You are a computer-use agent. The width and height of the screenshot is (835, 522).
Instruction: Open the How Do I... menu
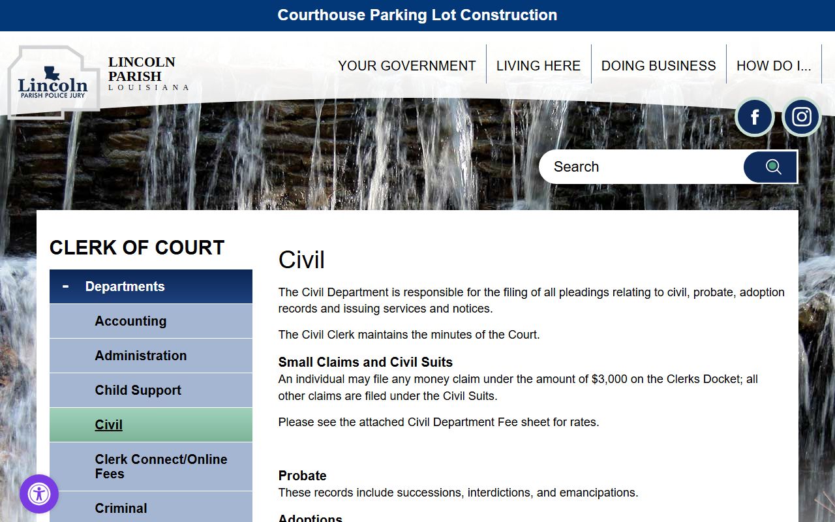tap(774, 66)
